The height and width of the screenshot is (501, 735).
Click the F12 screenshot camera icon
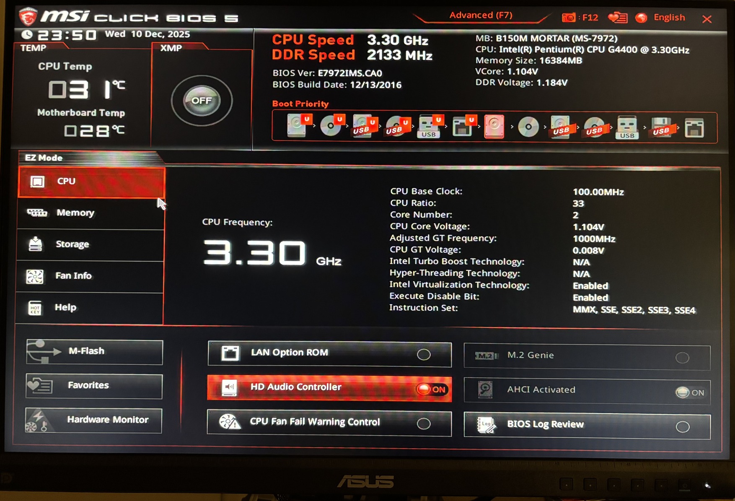tap(569, 18)
